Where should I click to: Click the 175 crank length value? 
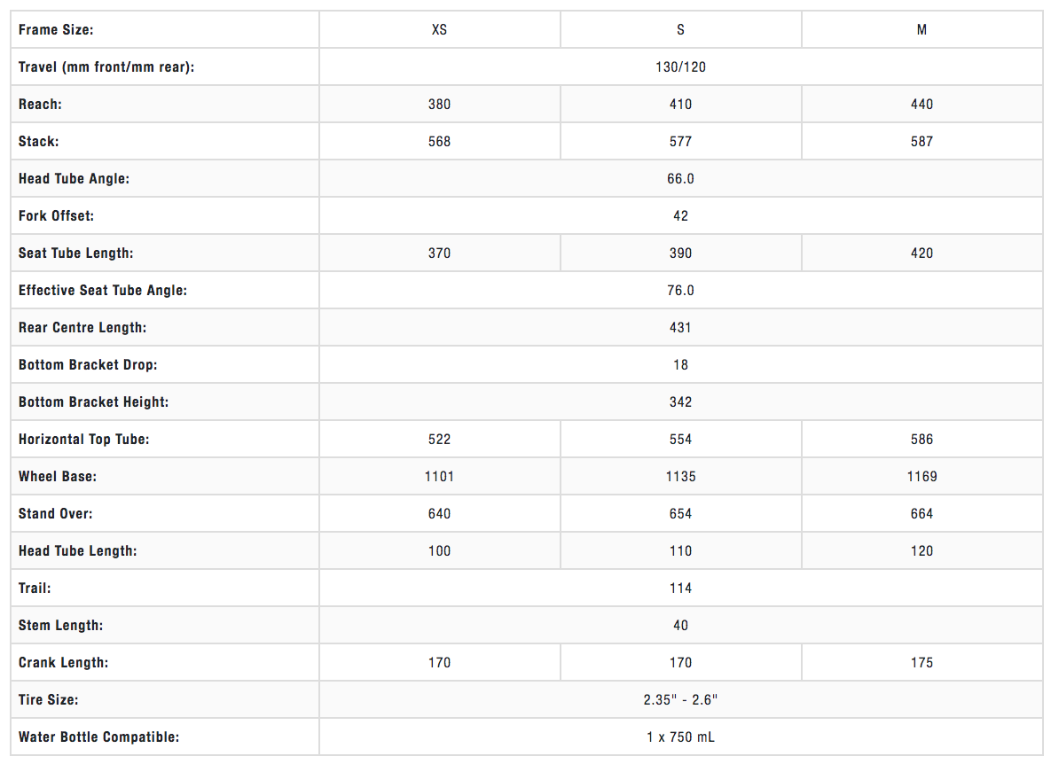[922, 663]
